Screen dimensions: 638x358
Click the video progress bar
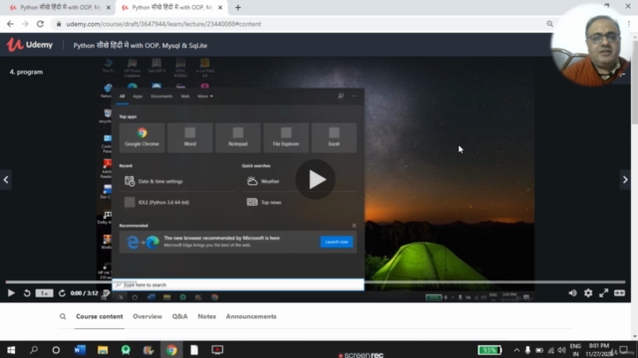[315, 281]
